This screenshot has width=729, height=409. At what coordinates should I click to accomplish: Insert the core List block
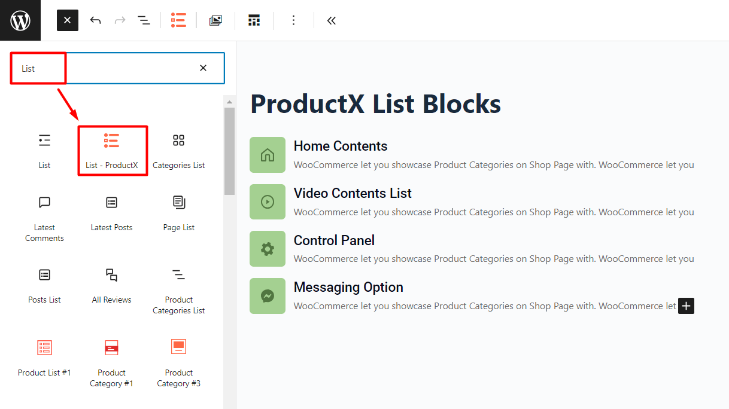click(x=45, y=151)
